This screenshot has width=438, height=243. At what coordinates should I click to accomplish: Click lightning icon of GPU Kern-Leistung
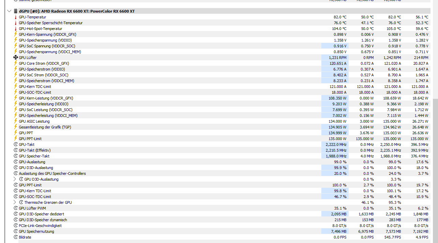(15, 98)
